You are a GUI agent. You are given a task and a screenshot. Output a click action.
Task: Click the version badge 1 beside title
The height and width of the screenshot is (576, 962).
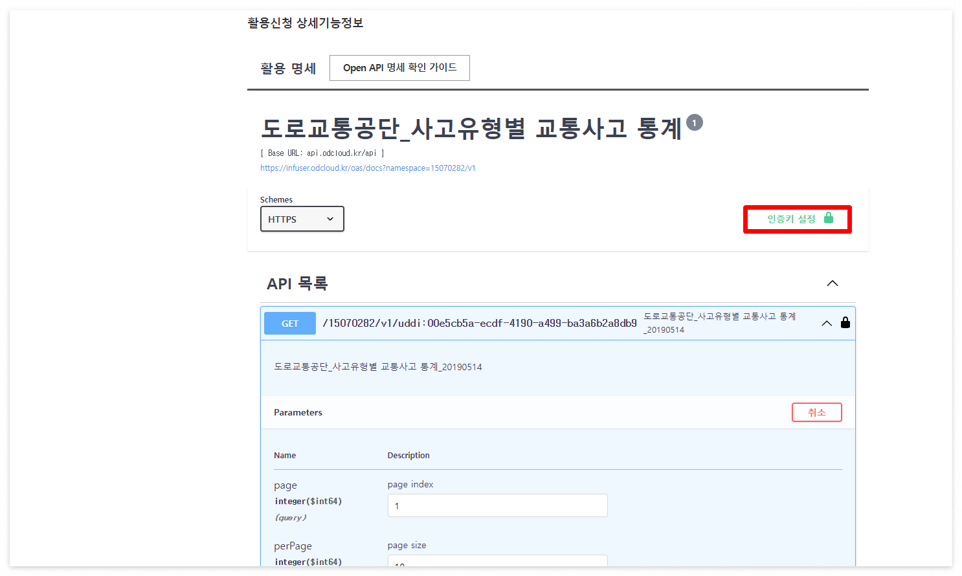(695, 122)
